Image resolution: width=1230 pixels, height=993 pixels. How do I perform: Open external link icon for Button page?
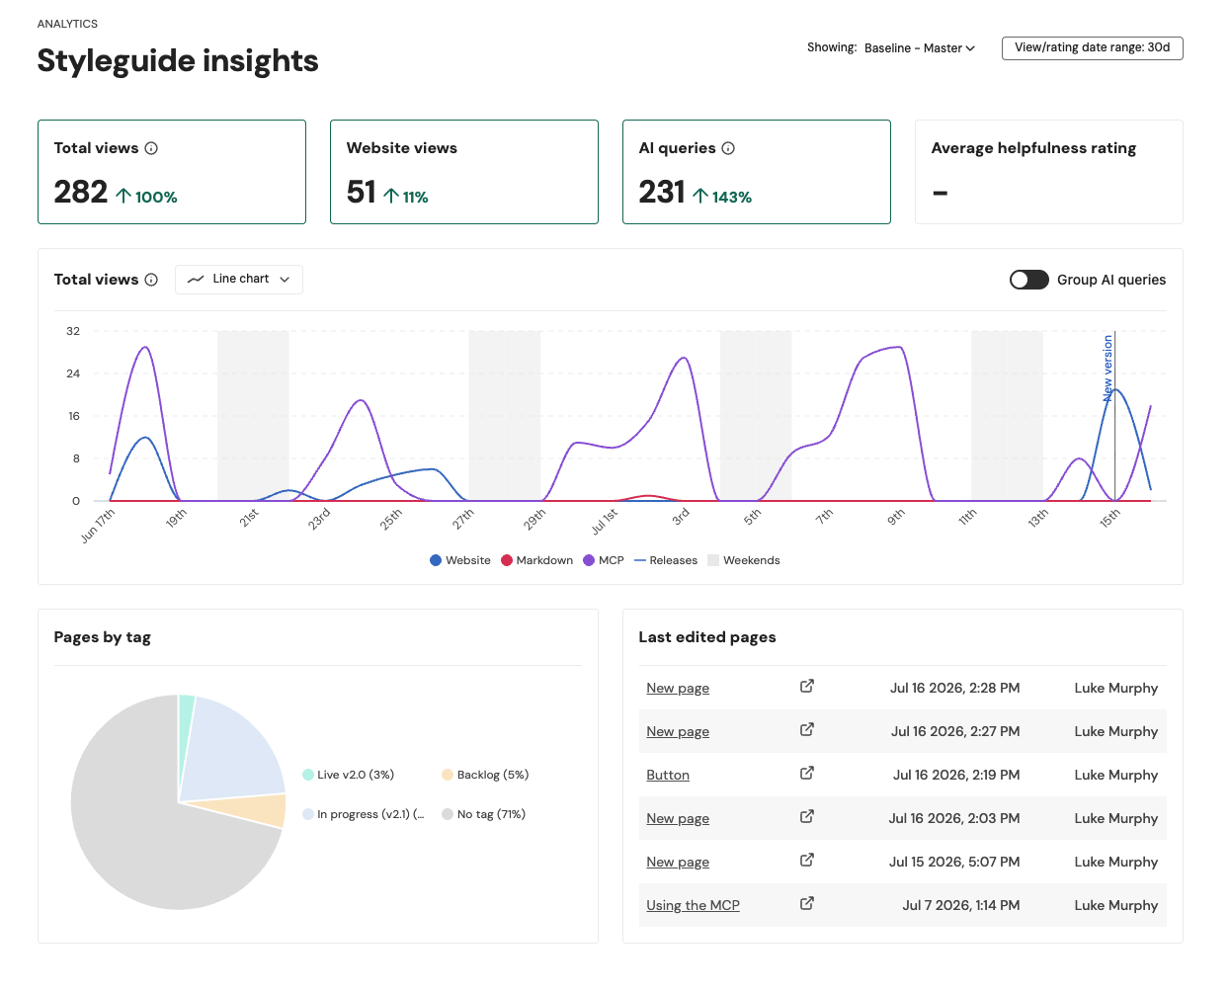pos(807,773)
